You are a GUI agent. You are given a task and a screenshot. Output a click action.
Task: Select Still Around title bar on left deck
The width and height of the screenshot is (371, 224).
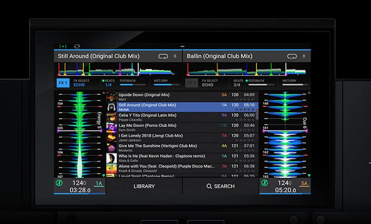[118, 56]
